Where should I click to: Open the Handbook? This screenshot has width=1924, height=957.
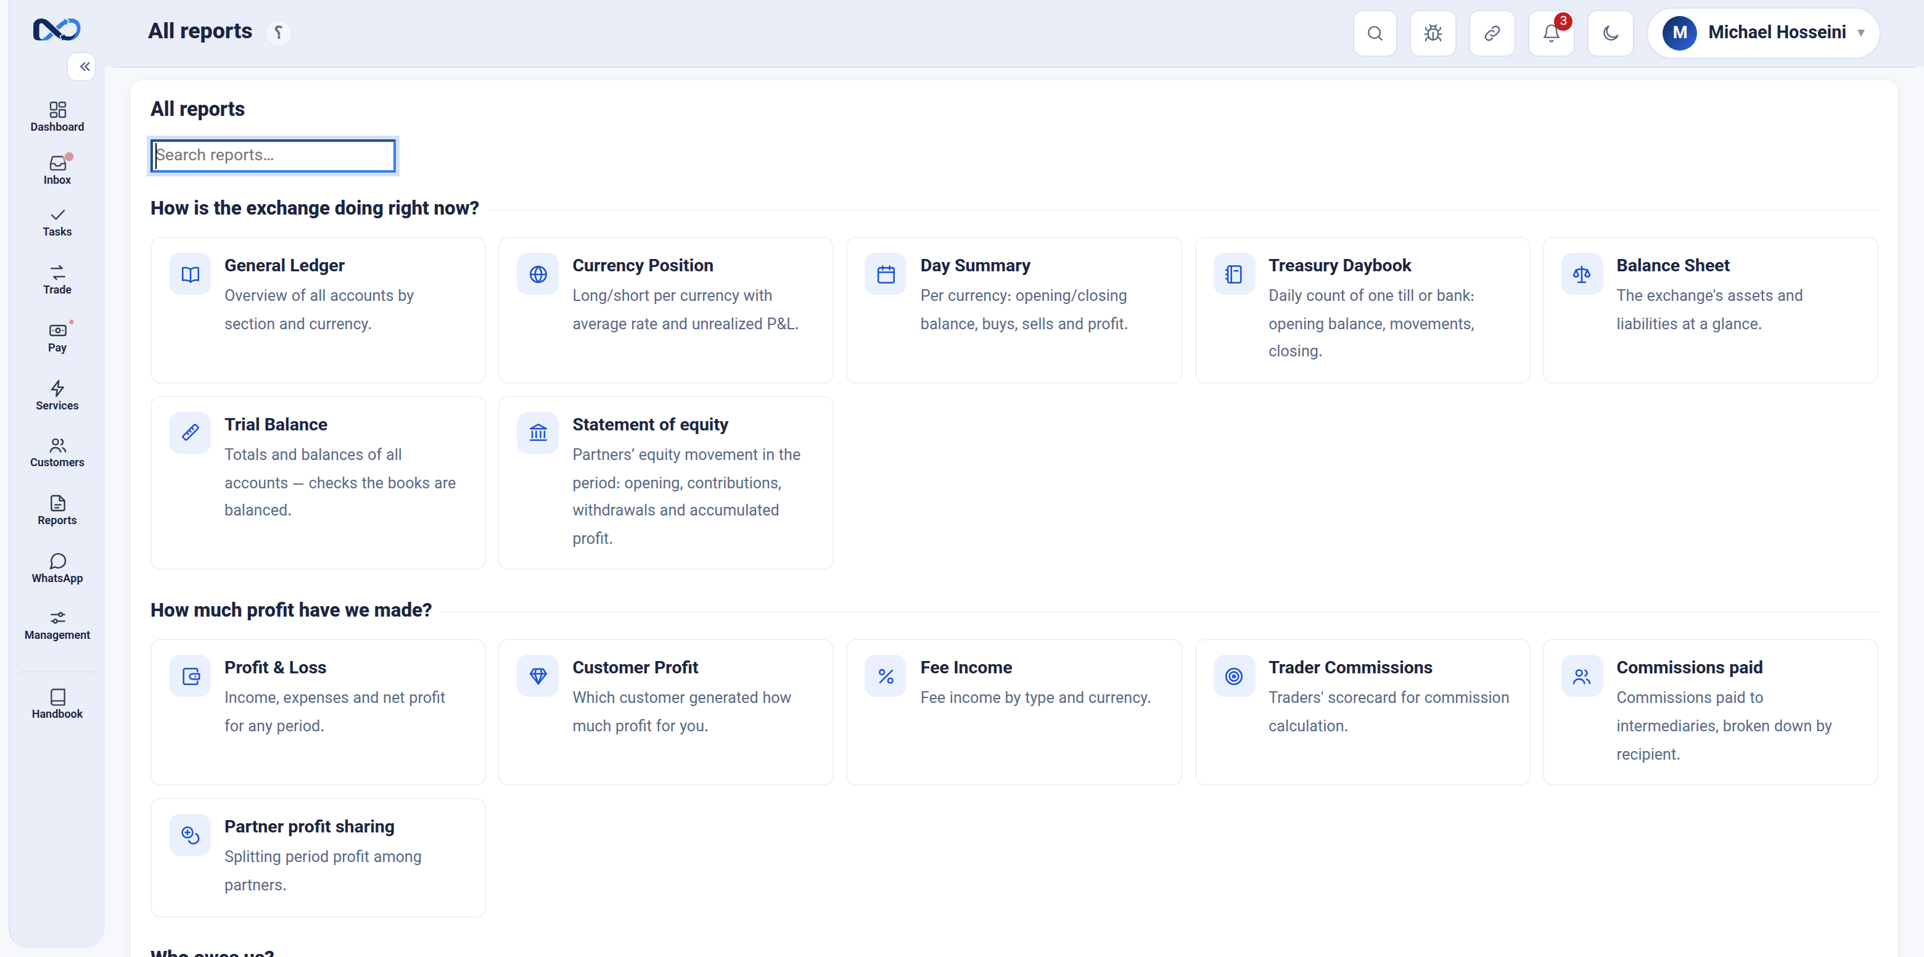(57, 704)
